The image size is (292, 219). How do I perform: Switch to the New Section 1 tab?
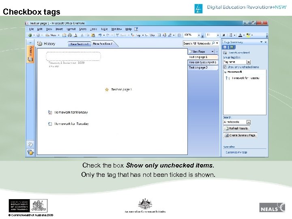point(79,44)
